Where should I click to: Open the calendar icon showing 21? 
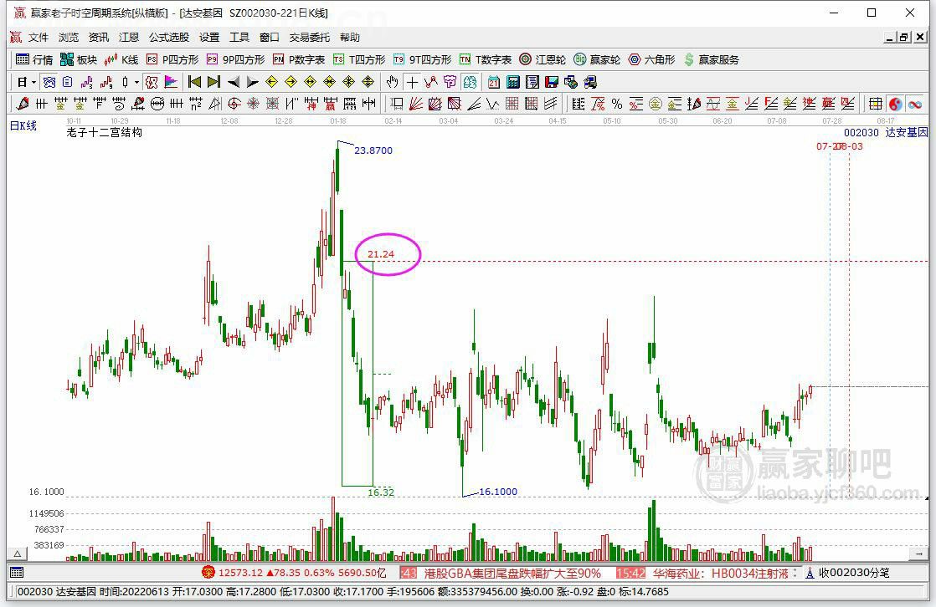click(494, 82)
